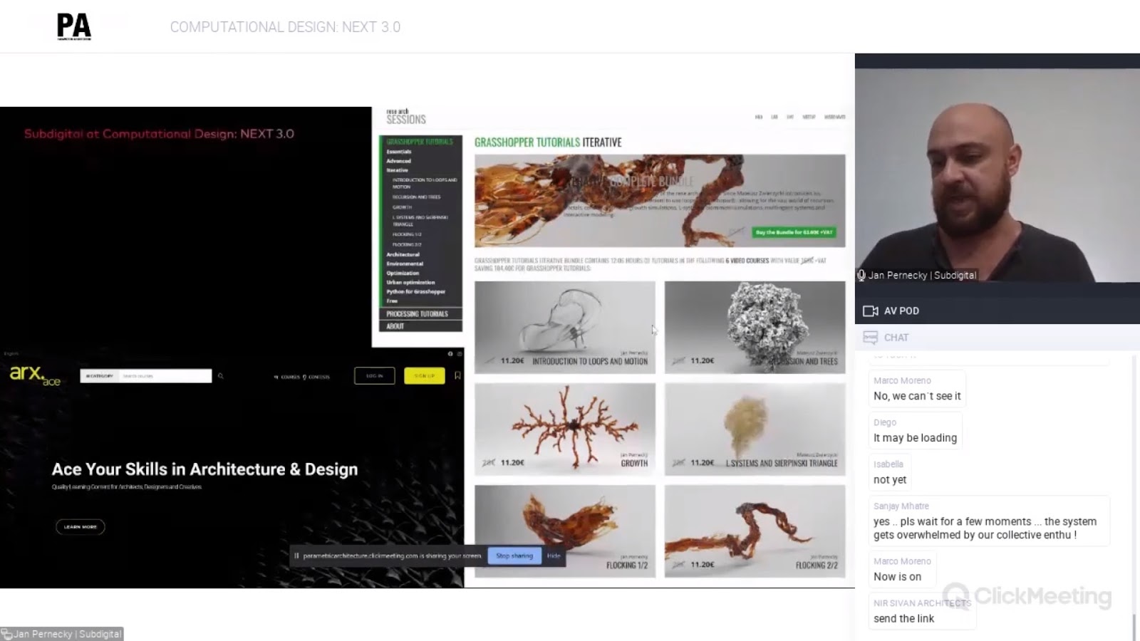Open the L-Systems and Sierpinski Triangle card

tap(755, 429)
